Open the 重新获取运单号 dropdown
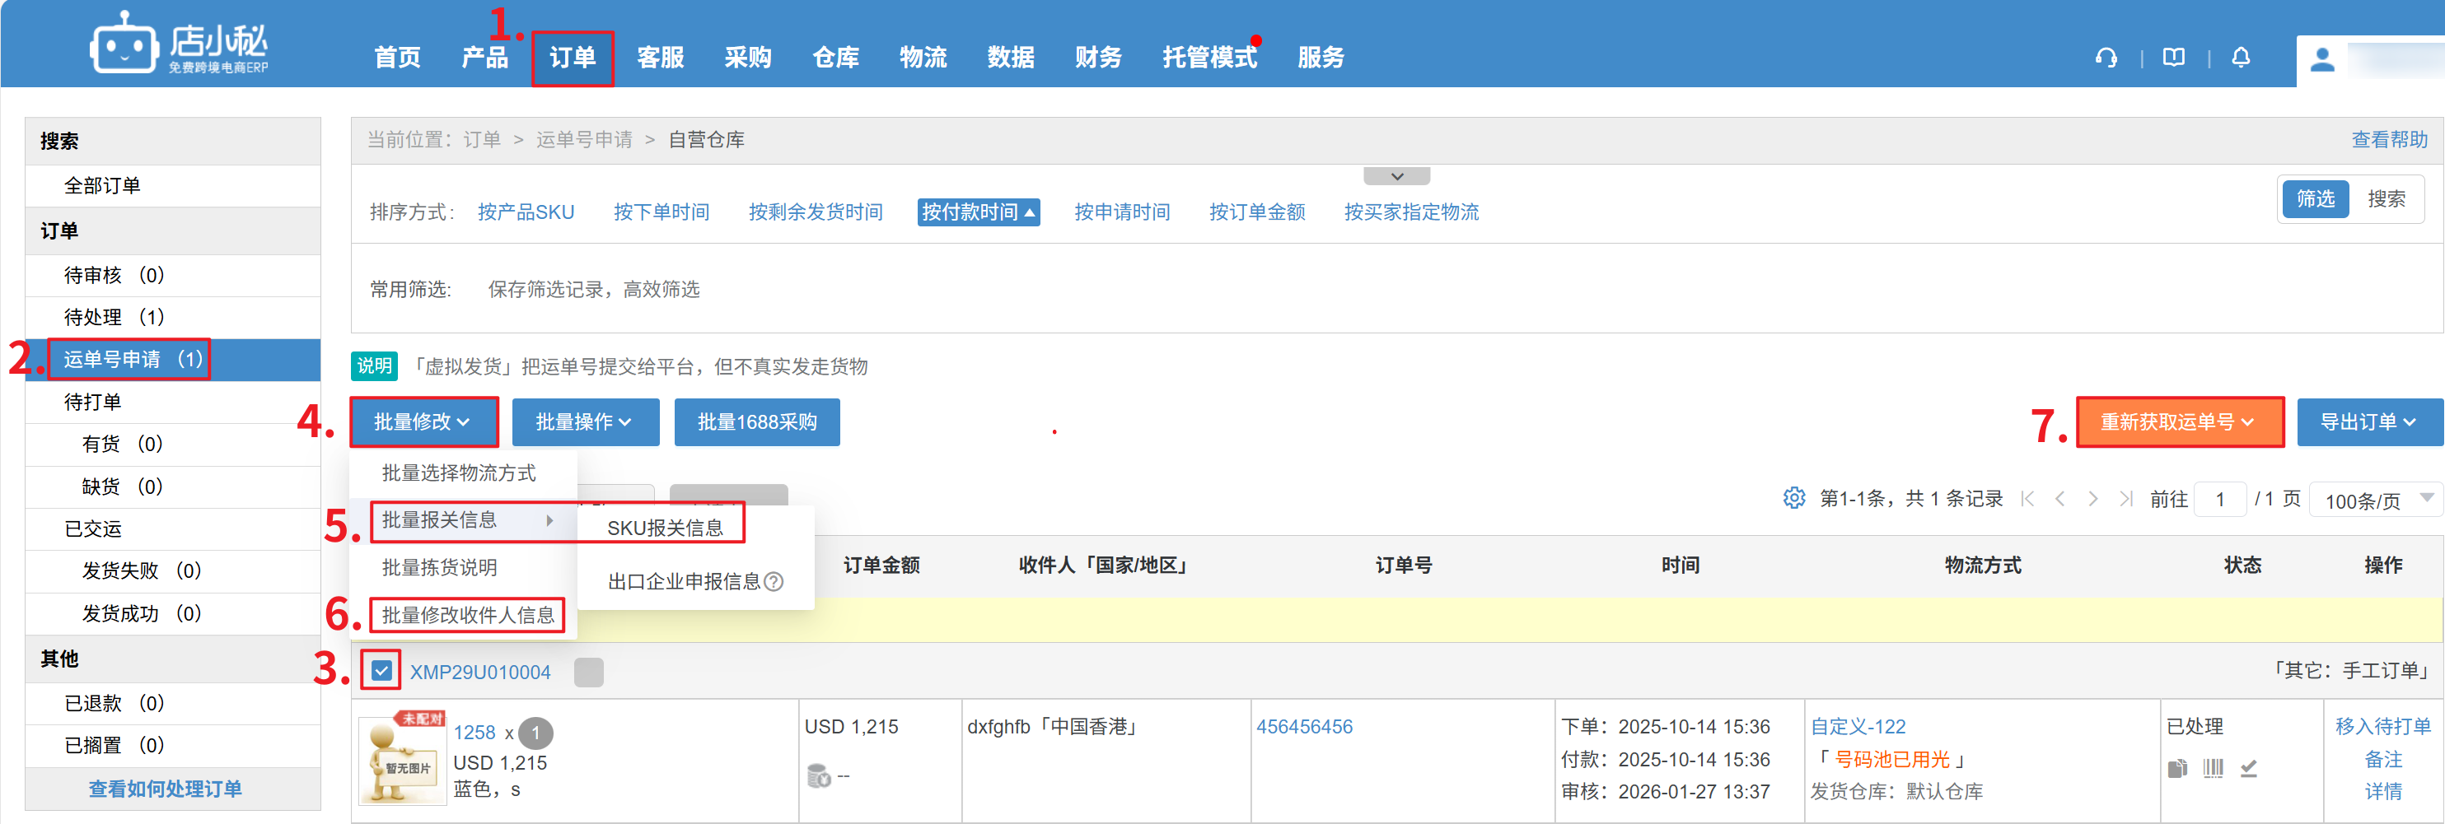The height and width of the screenshot is (824, 2445). [2178, 422]
